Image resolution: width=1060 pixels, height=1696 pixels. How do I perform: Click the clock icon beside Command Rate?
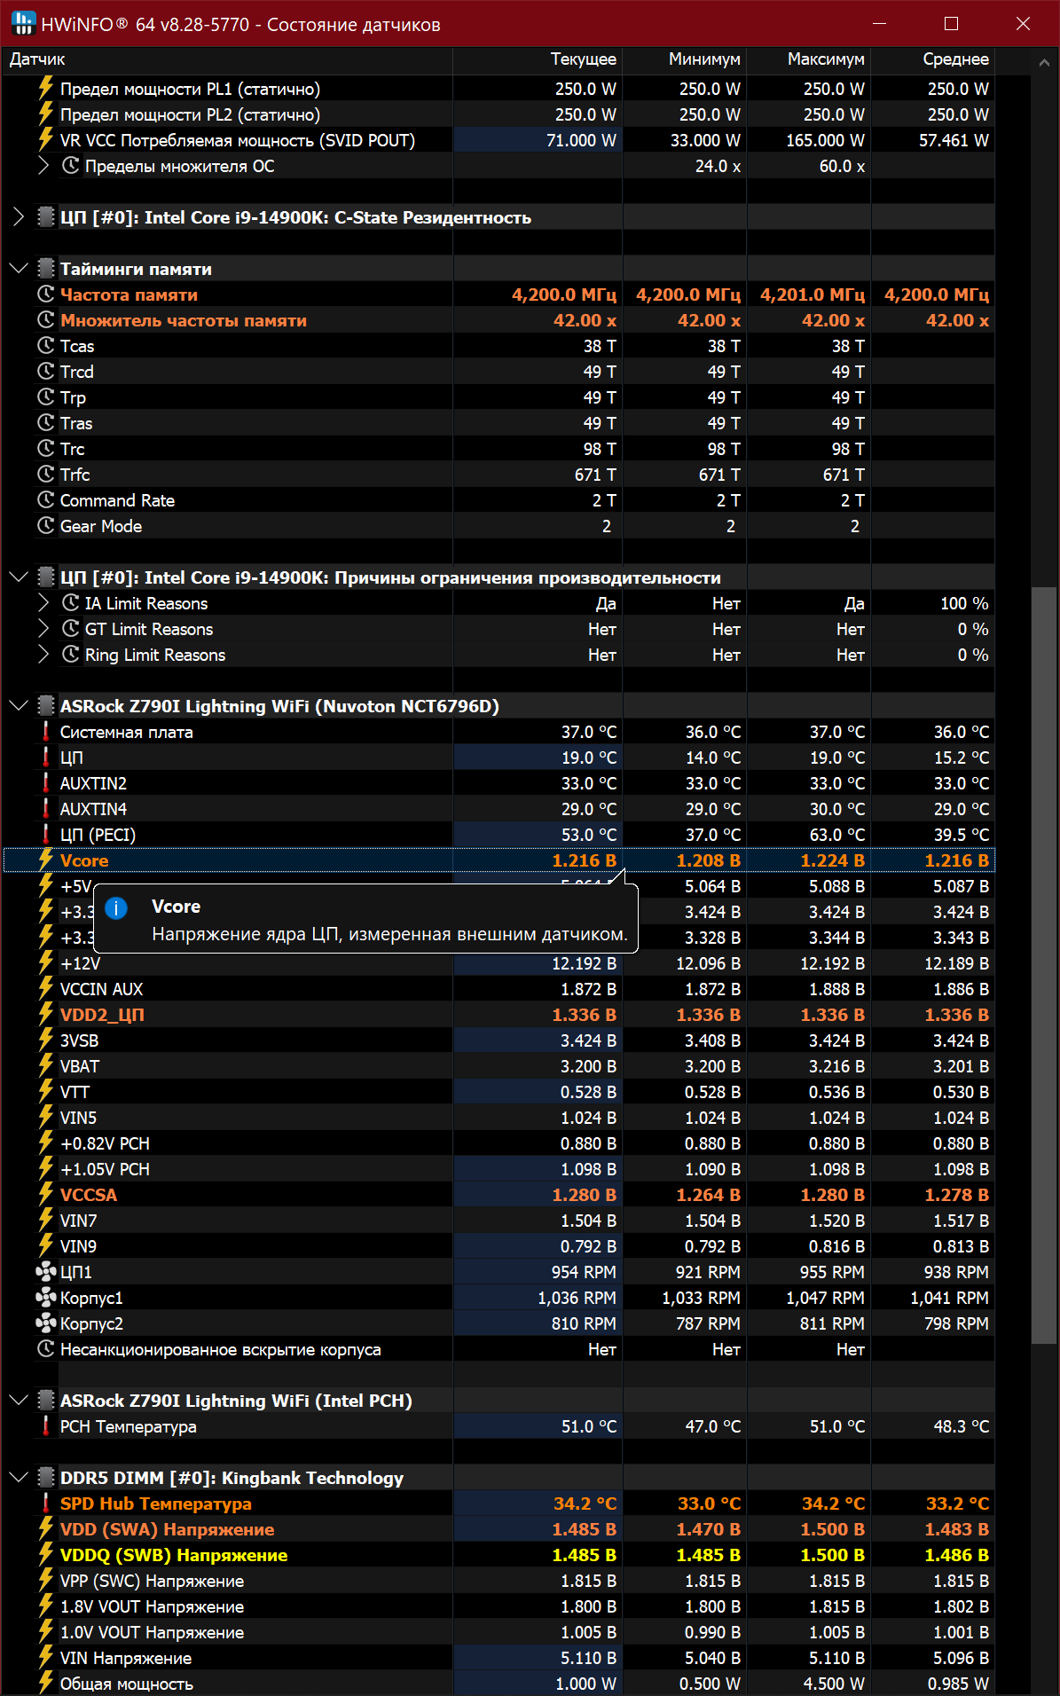click(x=46, y=500)
